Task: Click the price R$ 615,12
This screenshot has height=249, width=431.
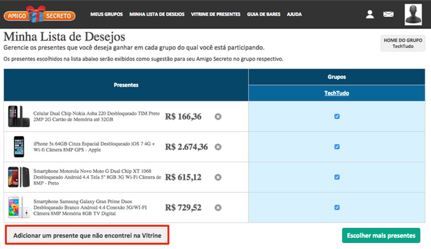Action: point(183,177)
